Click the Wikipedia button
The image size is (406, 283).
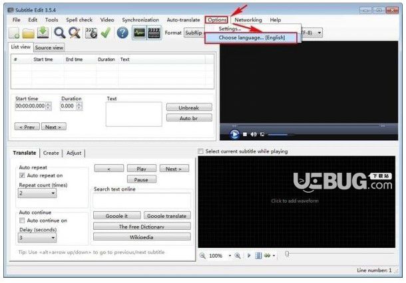coord(142,236)
